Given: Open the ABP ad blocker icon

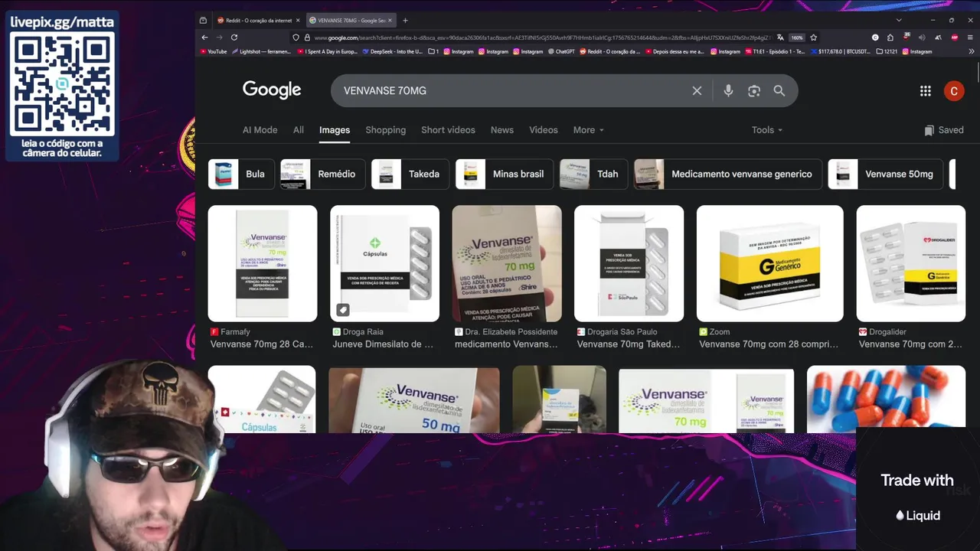Looking at the screenshot, I should point(955,37).
